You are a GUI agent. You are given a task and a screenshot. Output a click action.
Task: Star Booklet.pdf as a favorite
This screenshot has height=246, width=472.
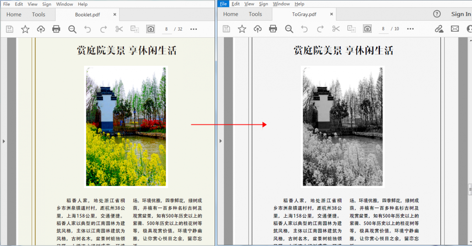tap(25, 29)
